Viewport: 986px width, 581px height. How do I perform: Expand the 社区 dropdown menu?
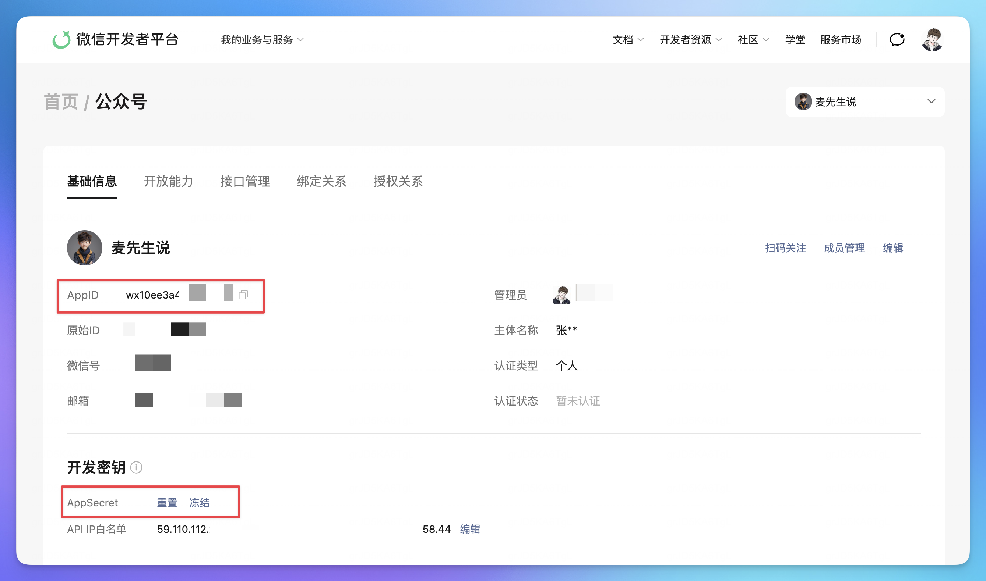(x=753, y=40)
